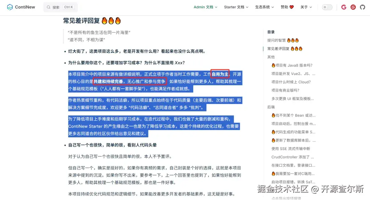The width and height of the screenshot is (370, 200).
Task: Open the GitHub repository icon
Action: (x=362, y=7)
